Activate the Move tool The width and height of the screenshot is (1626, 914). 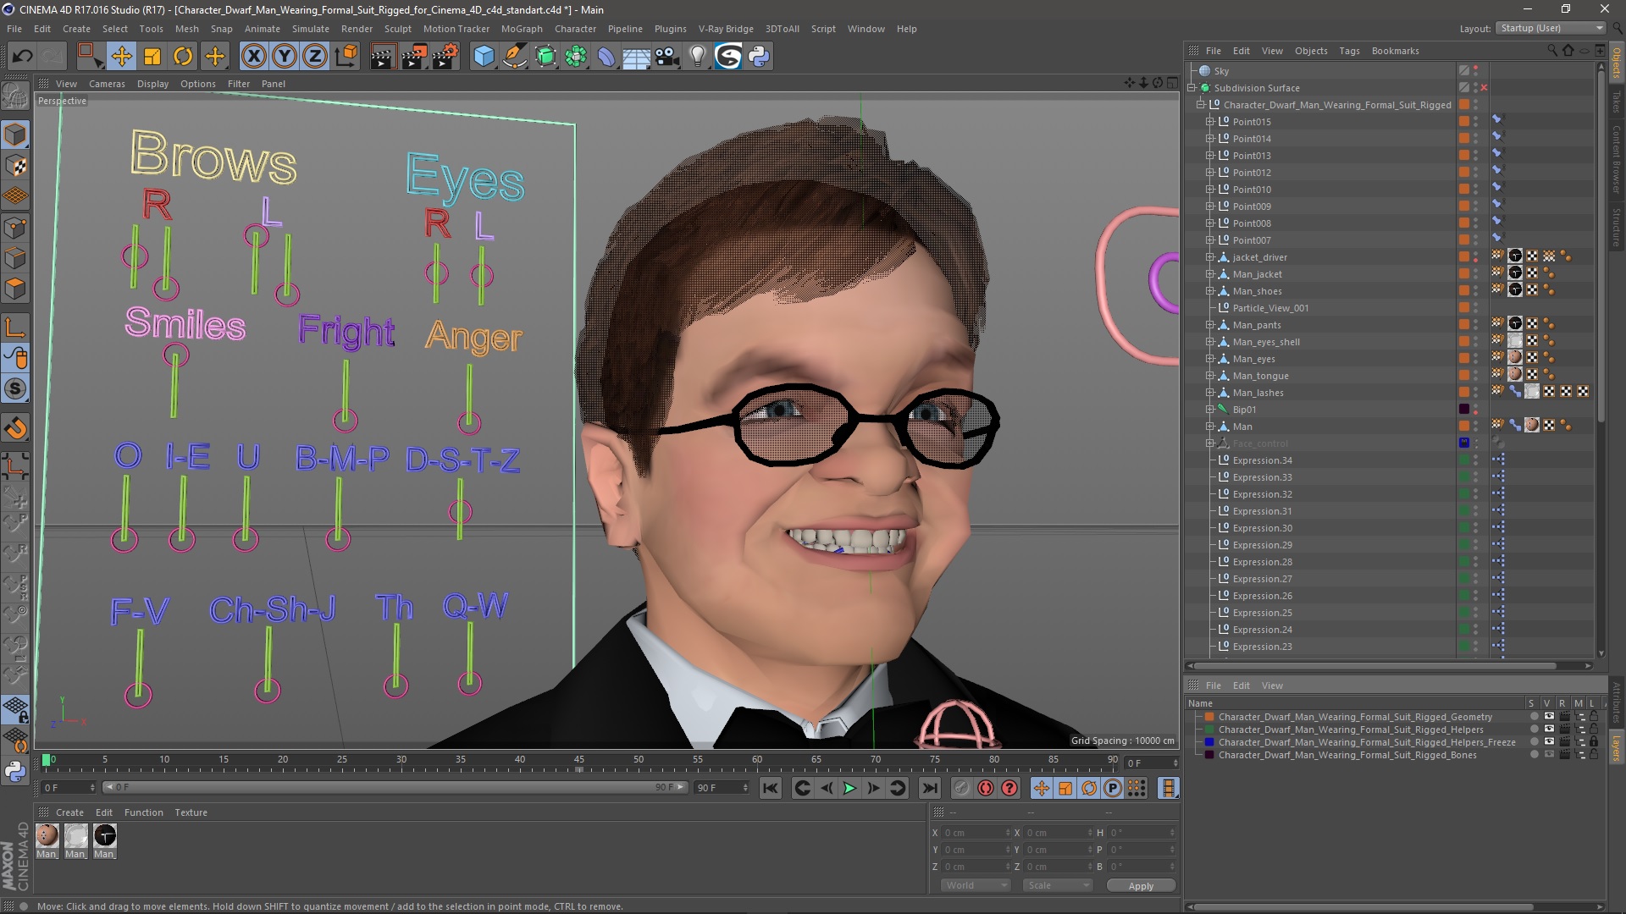(x=121, y=57)
